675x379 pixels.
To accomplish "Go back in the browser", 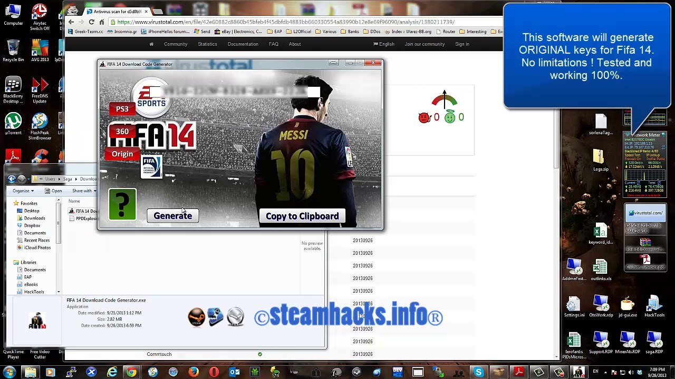I will pos(71,22).
